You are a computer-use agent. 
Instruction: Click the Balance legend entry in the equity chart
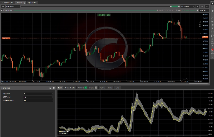[x=63, y=131]
